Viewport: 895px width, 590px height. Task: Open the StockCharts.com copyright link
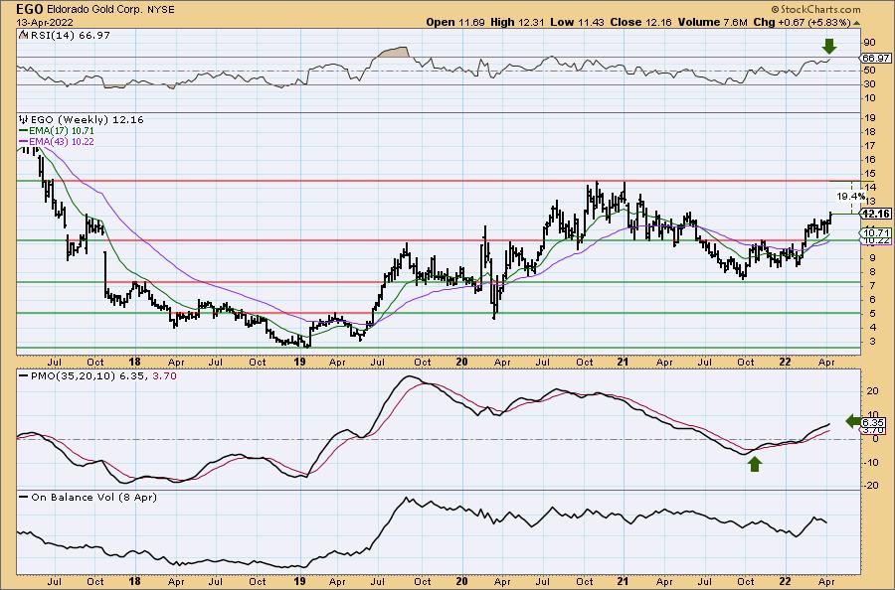pyautogui.click(x=815, y=9)
